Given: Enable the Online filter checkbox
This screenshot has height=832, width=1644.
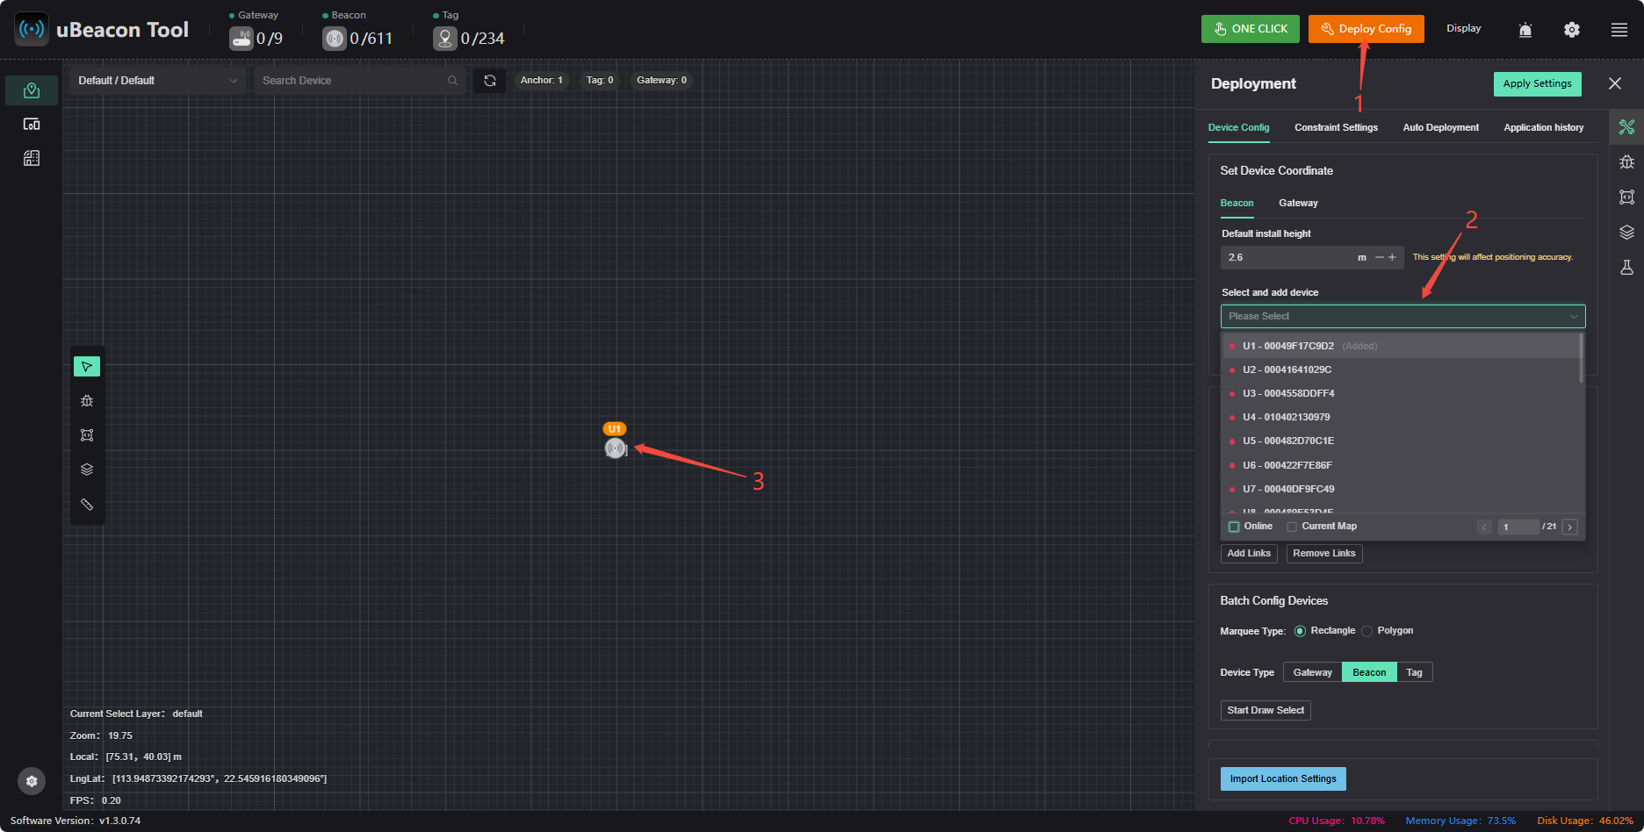Looking at the screenshot, I should pos(1234,527).
